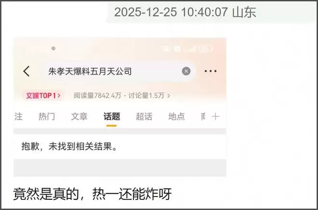Click the 文娱TOP1 badge

click(43, 95)
